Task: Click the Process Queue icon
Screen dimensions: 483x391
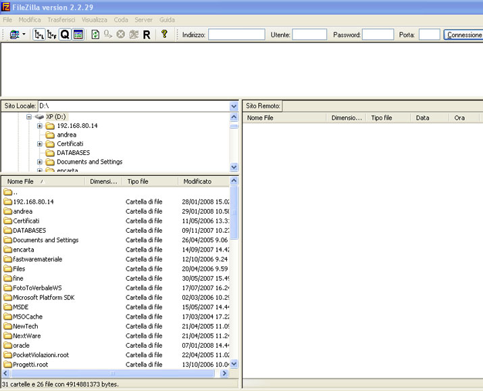Action: 108,34
